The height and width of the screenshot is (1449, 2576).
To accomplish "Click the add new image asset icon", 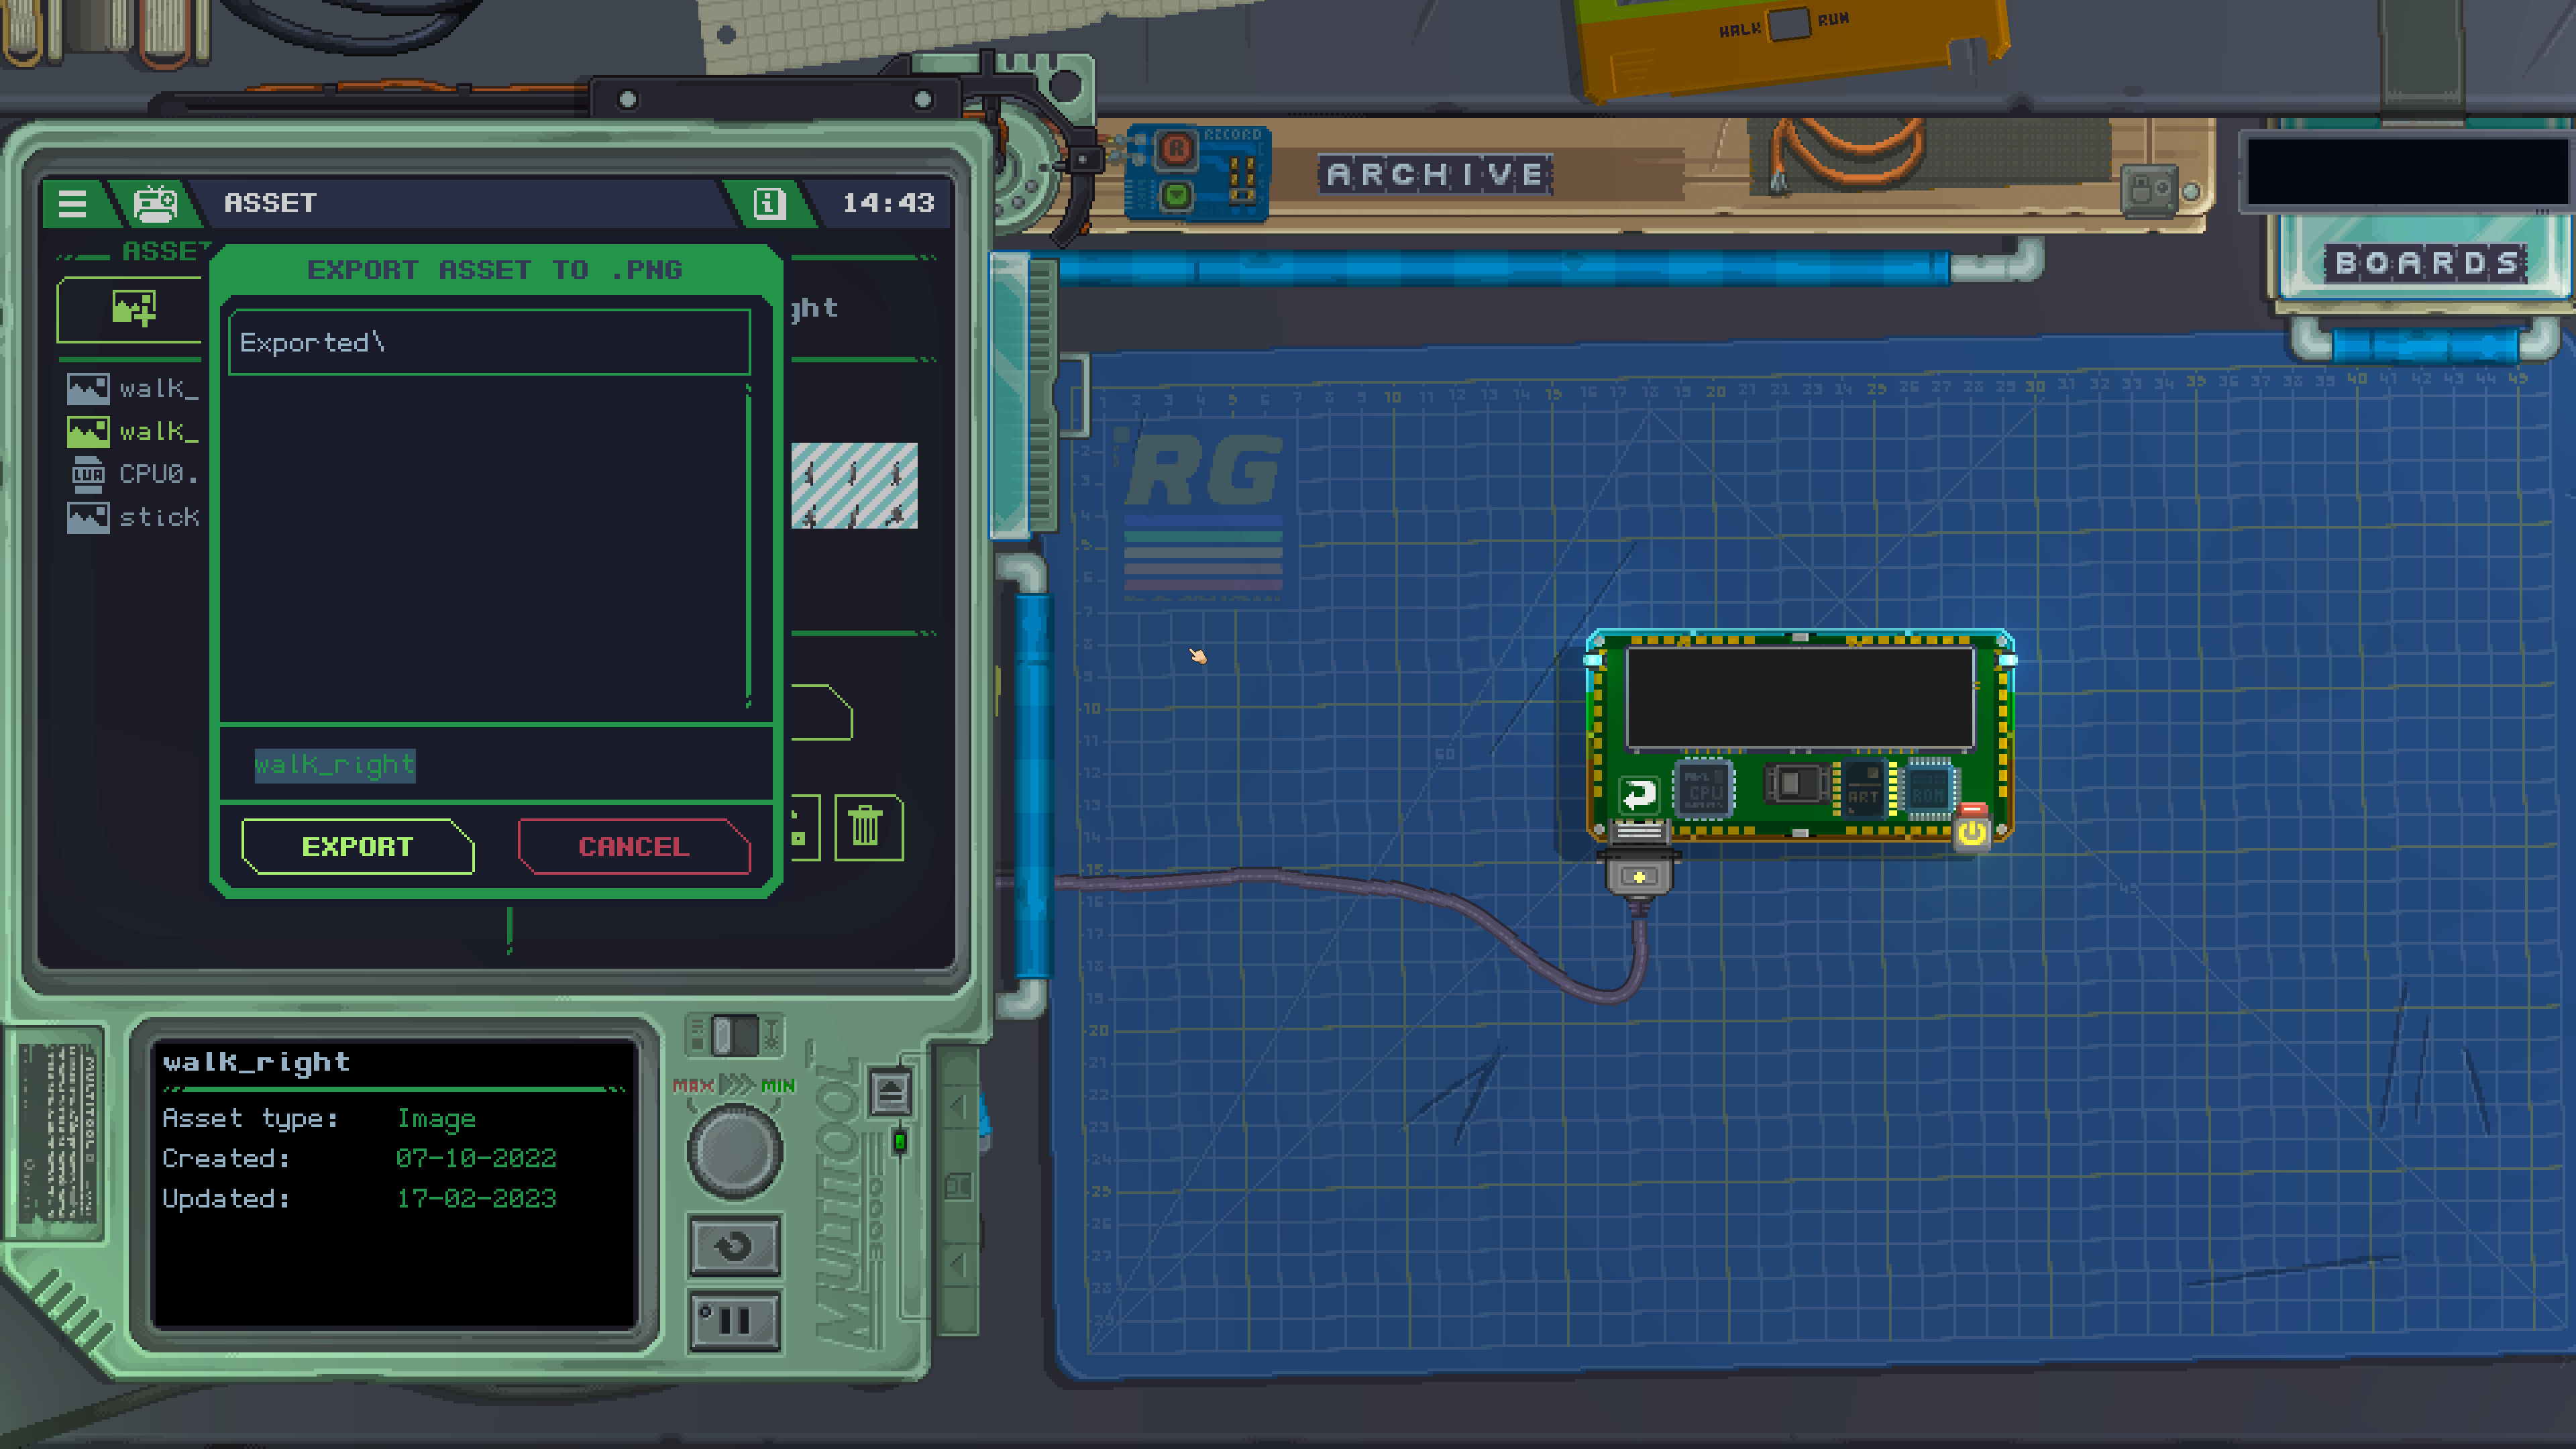I will tap(133, 309).
